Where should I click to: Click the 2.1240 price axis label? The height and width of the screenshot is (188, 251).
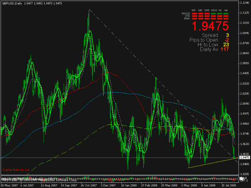coord(245,3)
